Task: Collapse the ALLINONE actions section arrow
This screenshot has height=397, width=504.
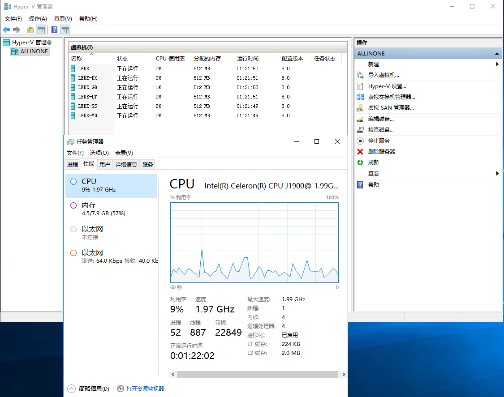Action: tap(497, 54)
